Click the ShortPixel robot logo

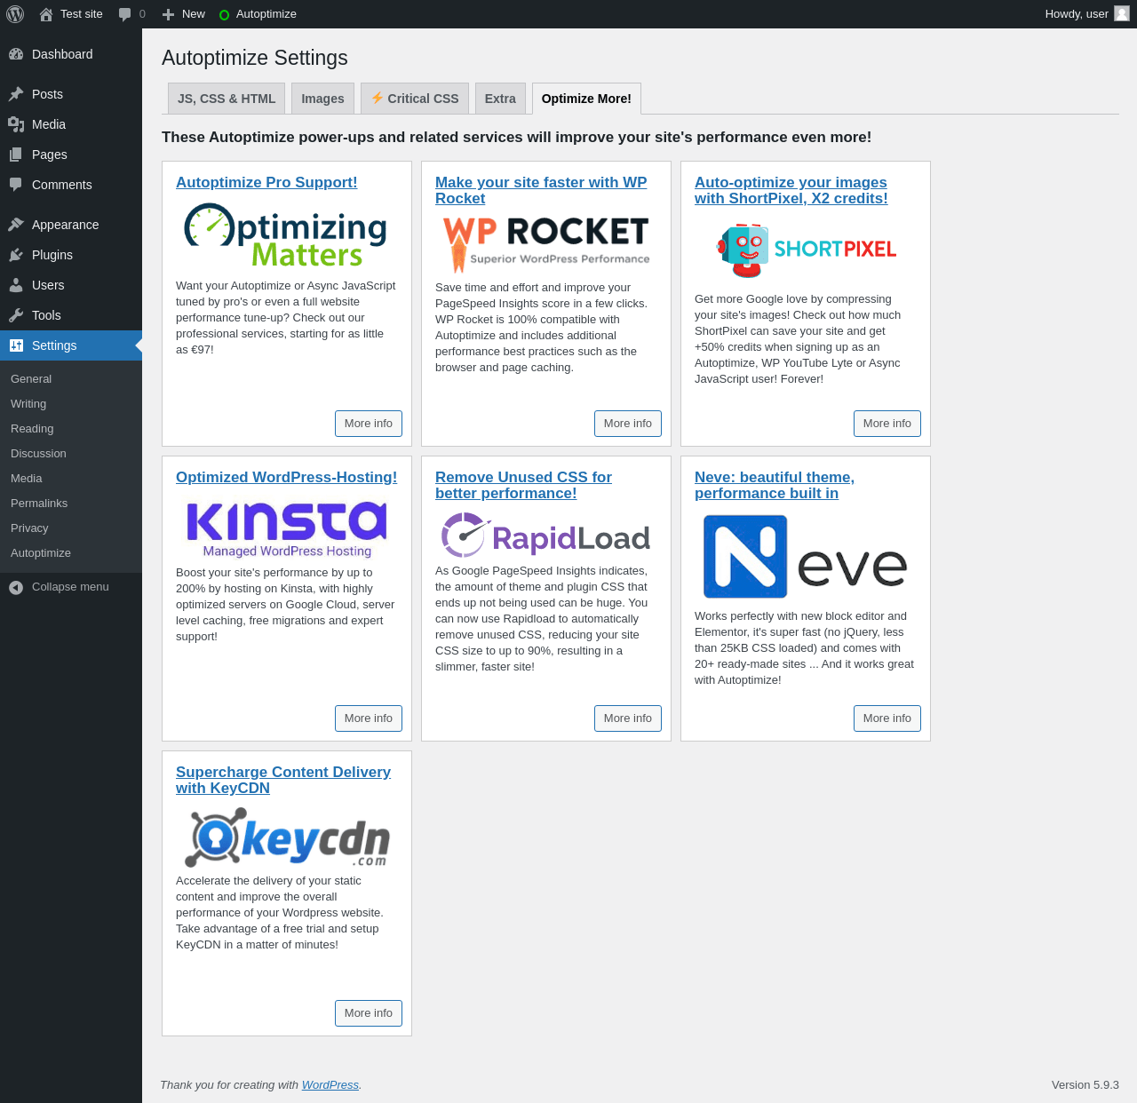(x=806, y=251)
